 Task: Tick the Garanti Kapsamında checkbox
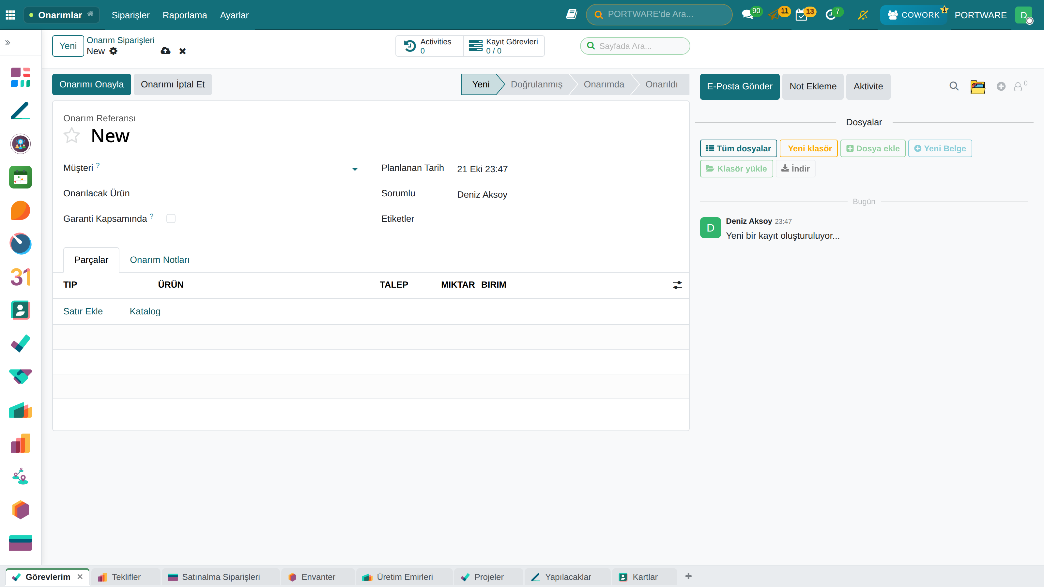pos(171,219)
